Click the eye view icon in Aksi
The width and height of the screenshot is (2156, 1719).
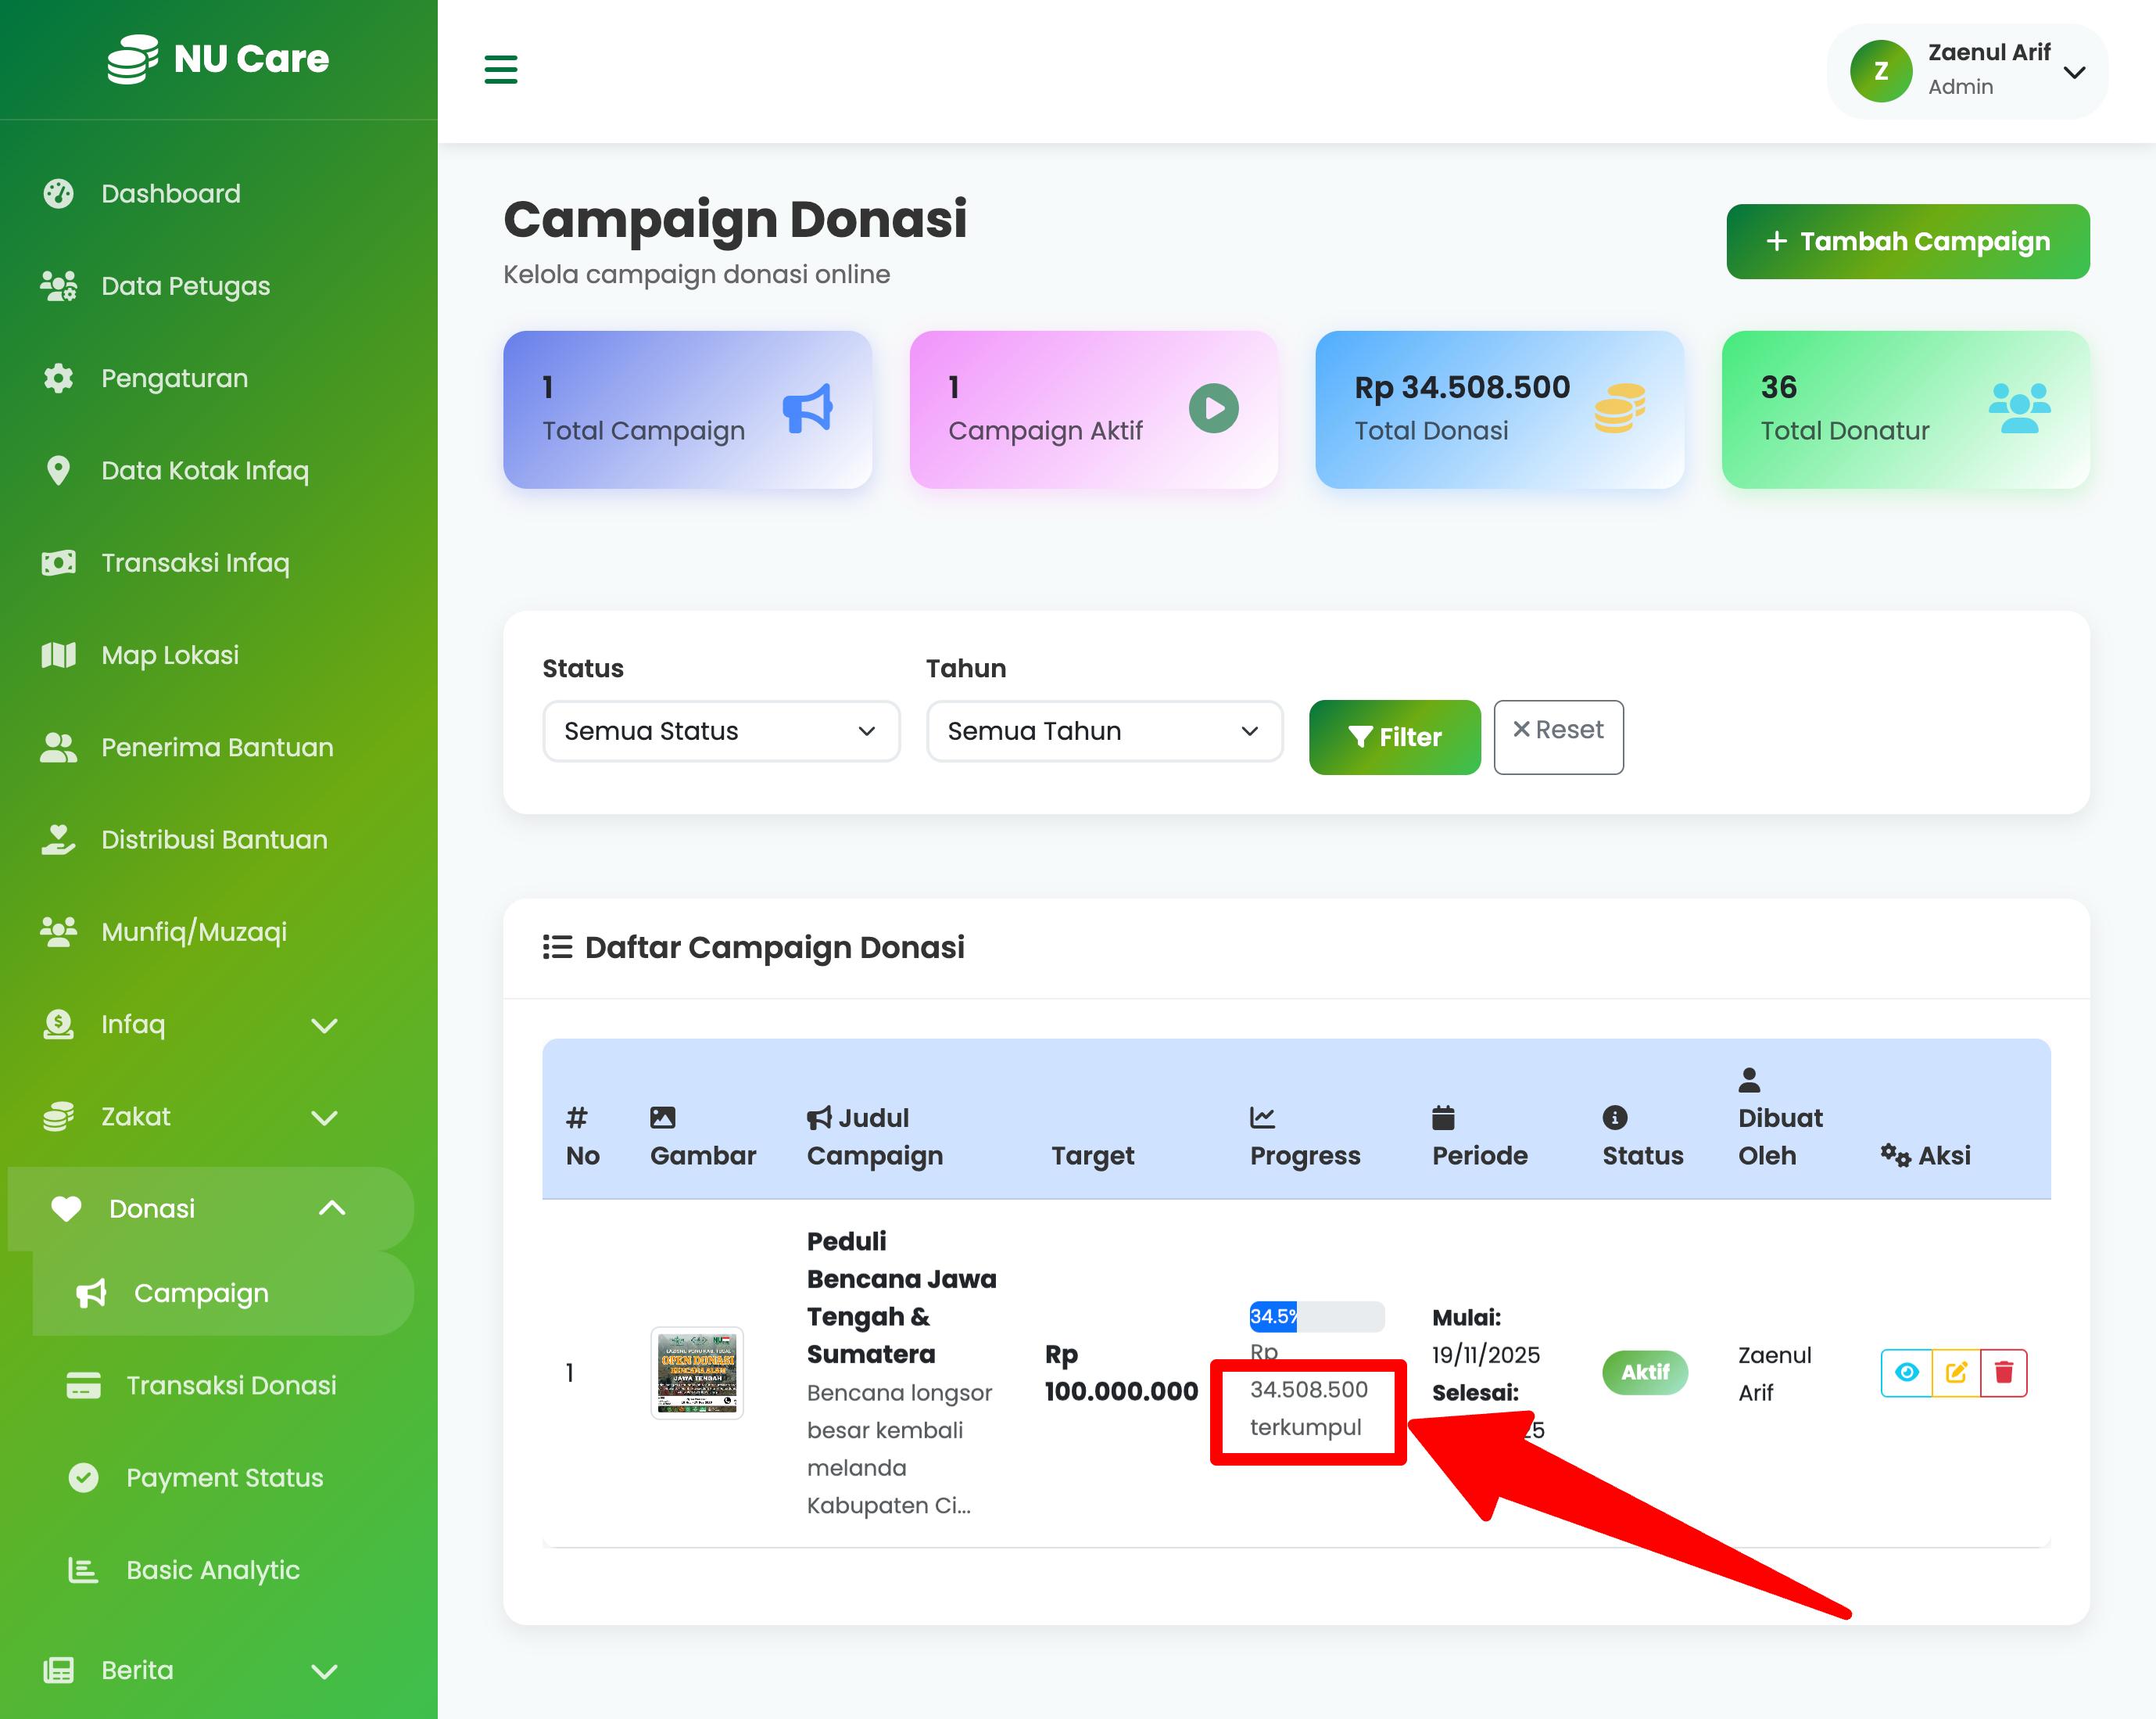click(1906, 1372)
